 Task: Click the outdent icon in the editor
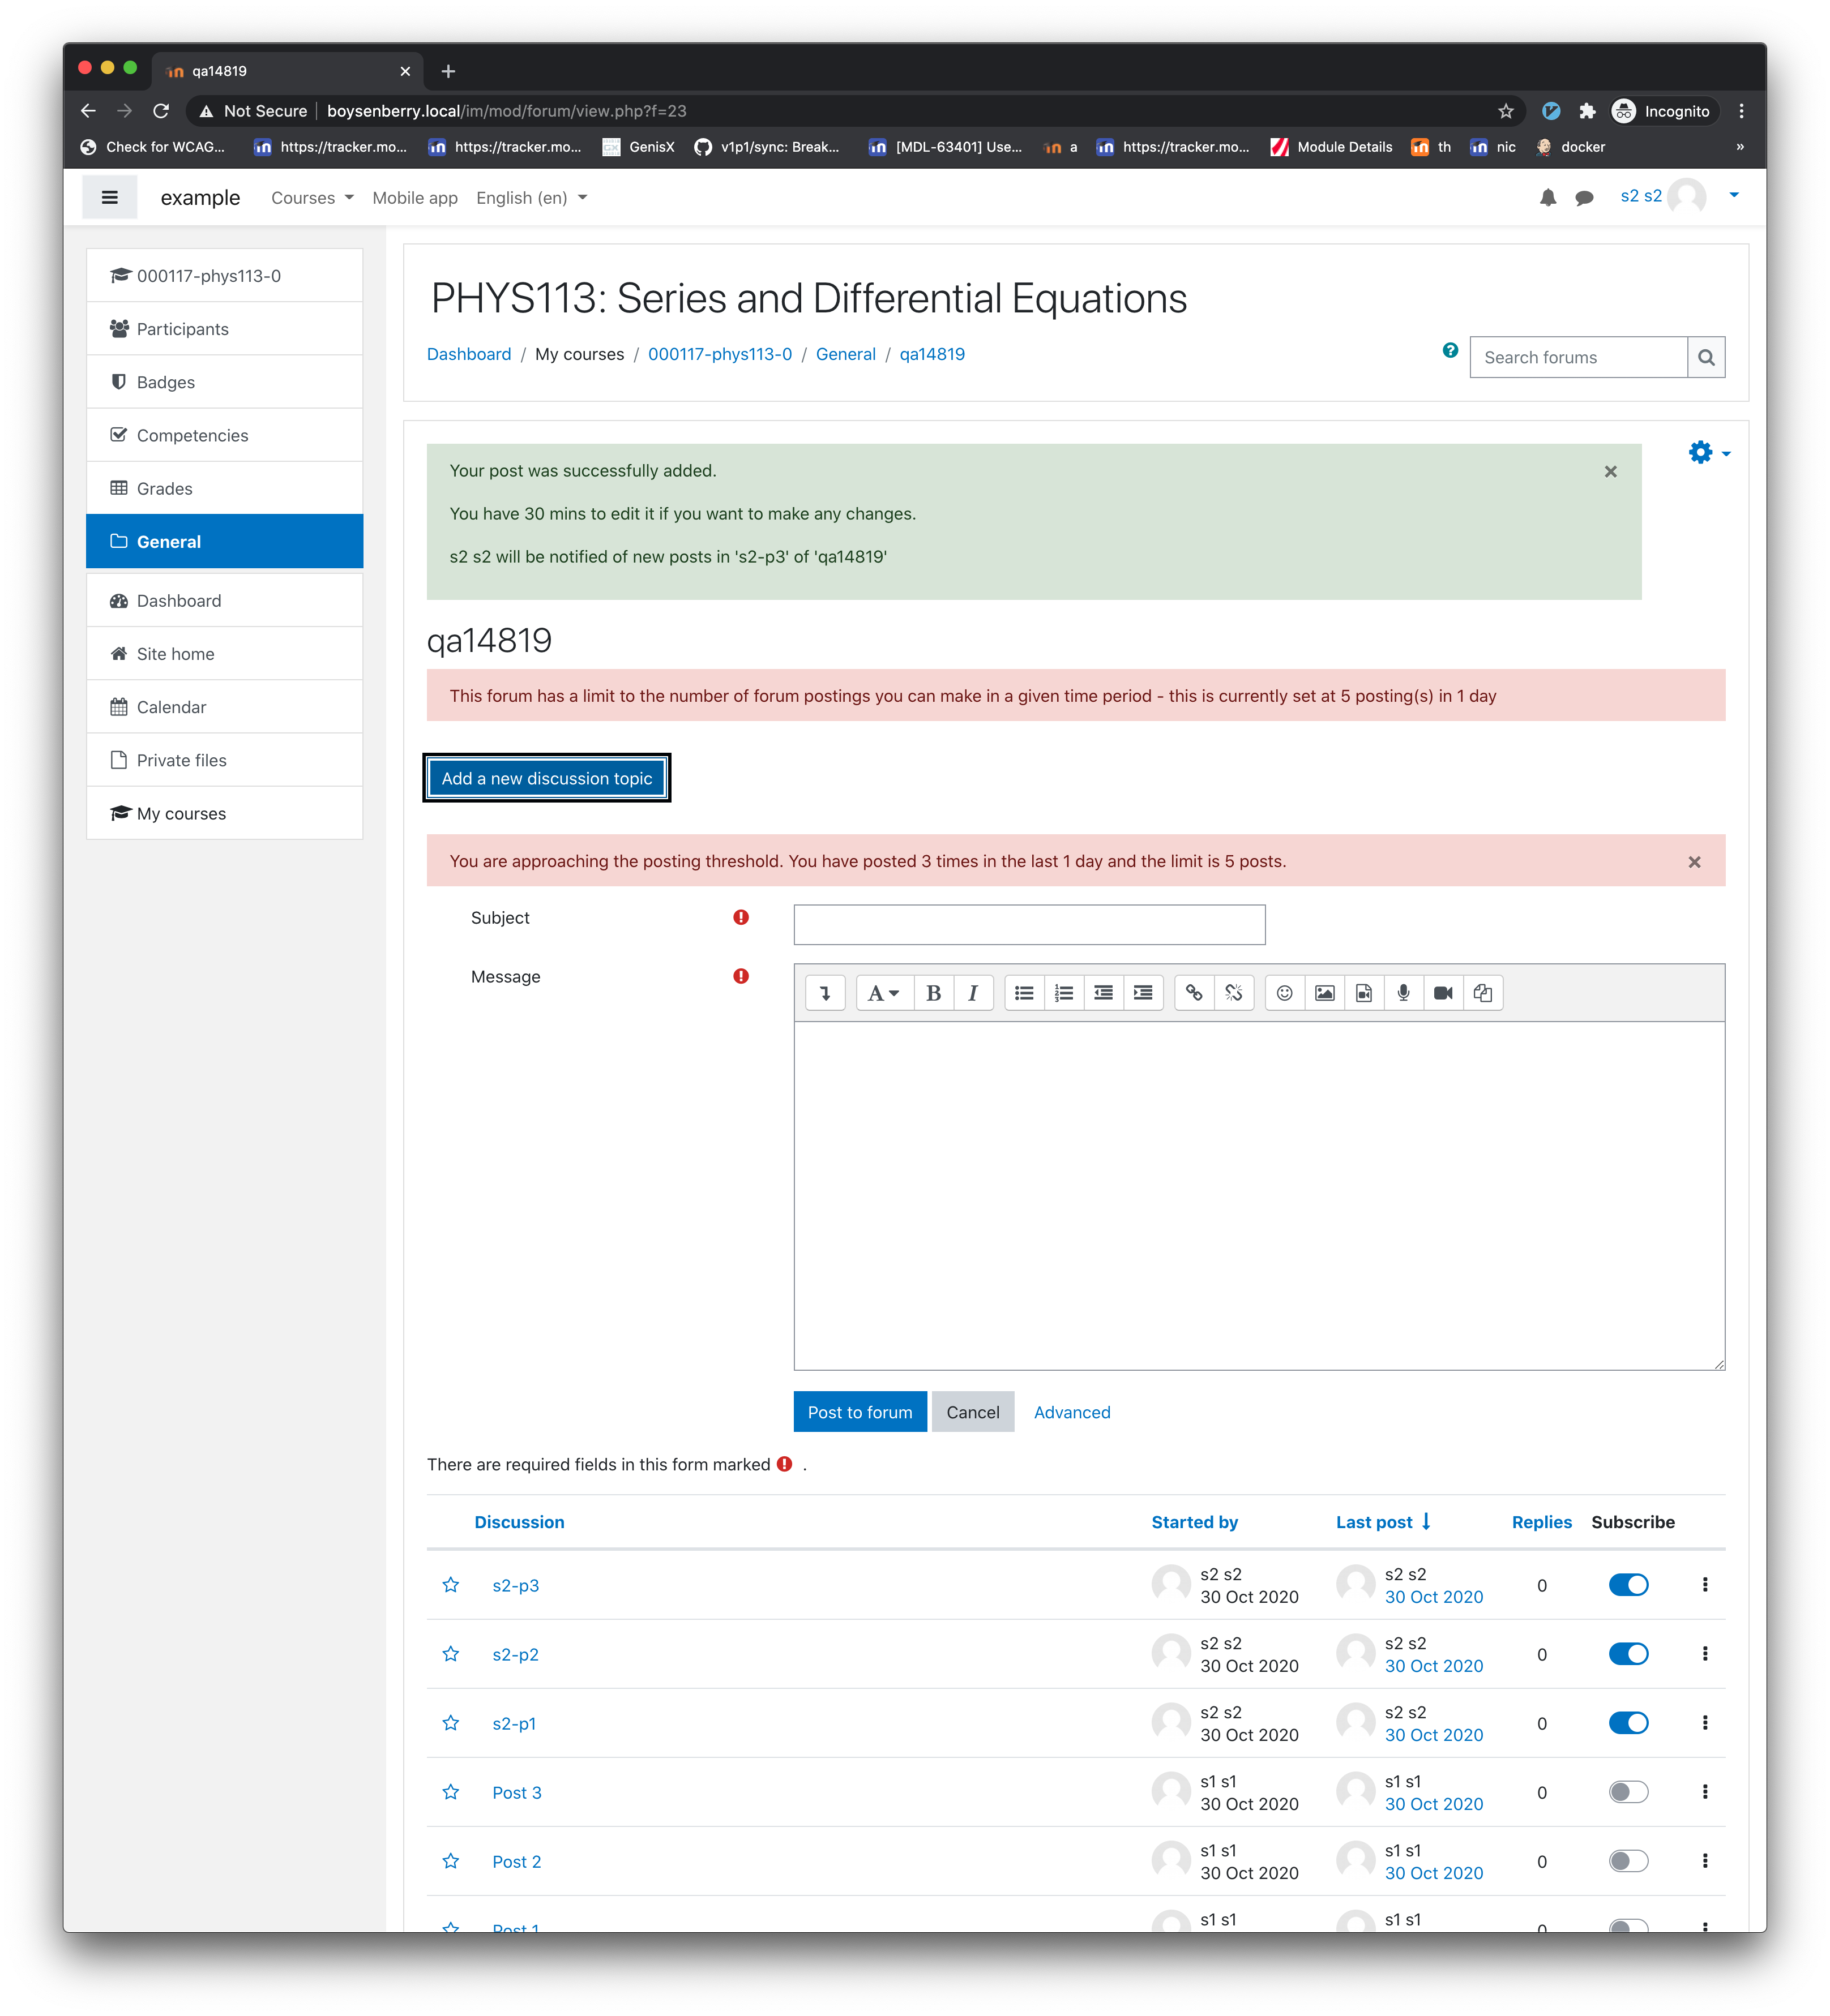pos(1104,993)
